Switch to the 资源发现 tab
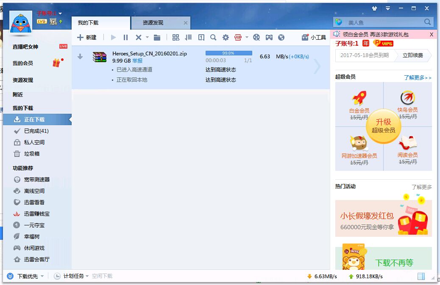The height and width of the screenshot is (285, 440). (161, 23)
